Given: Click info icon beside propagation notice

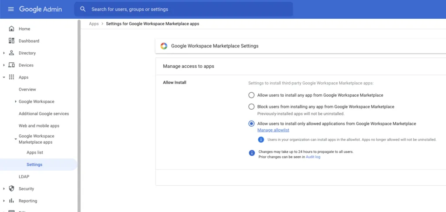Looking at the screenshot, I should point(252,153).
